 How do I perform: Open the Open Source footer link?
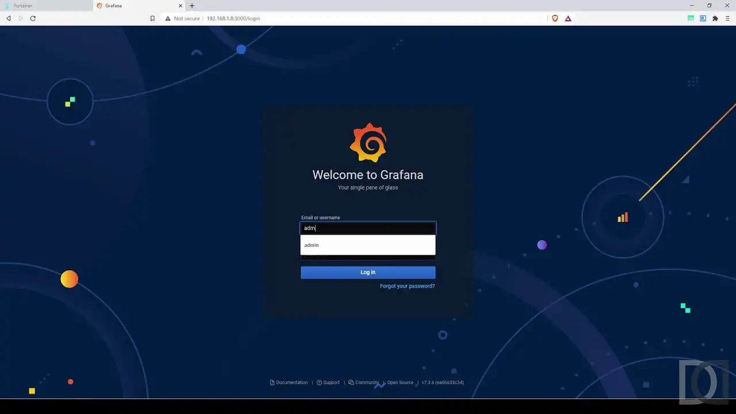(400, 382)
